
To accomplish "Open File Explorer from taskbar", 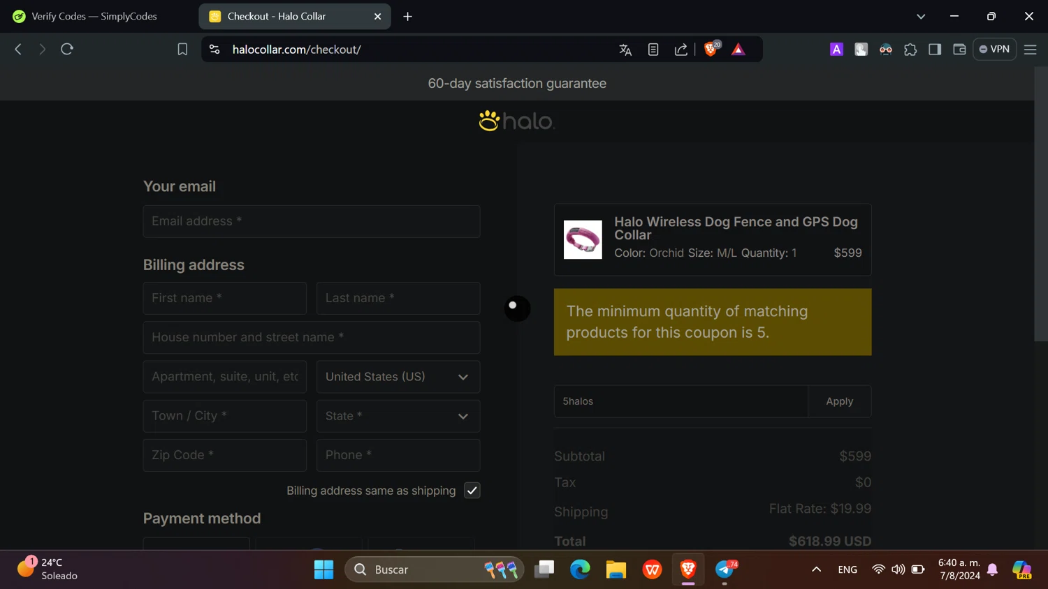I will point(616,569).
